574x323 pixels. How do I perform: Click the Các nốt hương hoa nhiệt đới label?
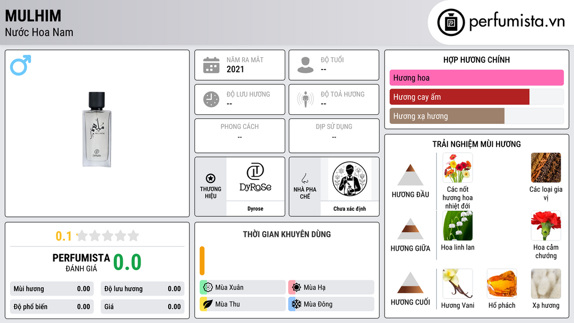[x=457, y=198]
